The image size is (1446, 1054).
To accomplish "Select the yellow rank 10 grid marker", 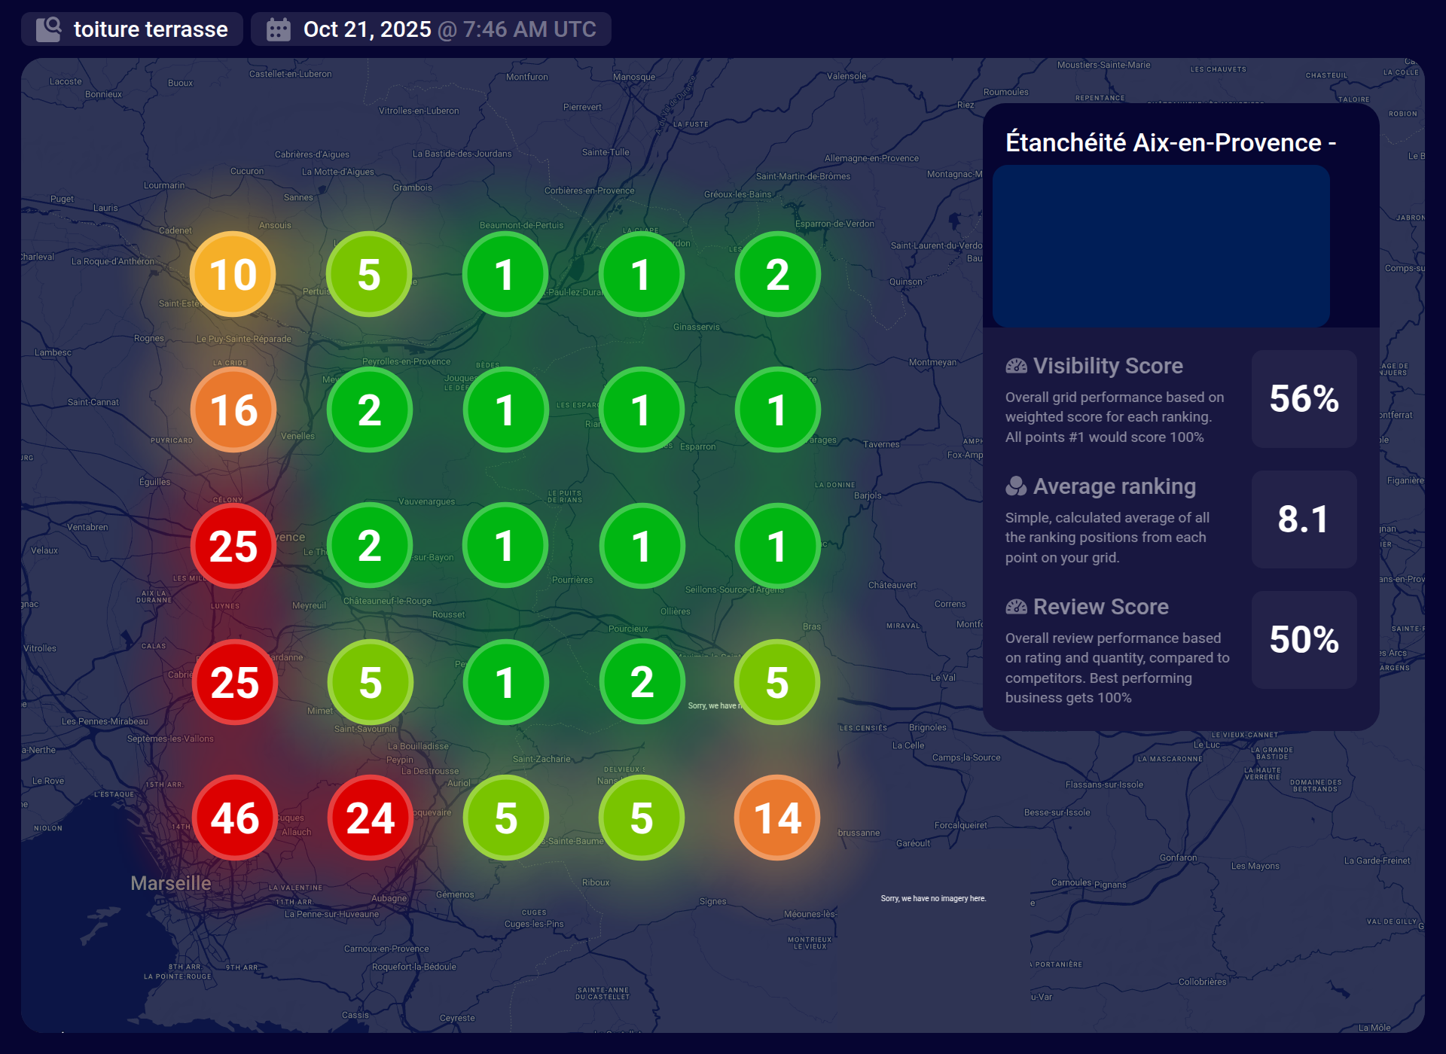I will 233,274.
